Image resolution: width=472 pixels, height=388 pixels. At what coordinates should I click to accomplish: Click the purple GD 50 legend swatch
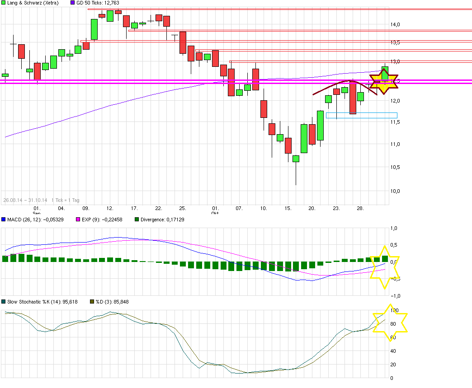click(x=72, y=3)
